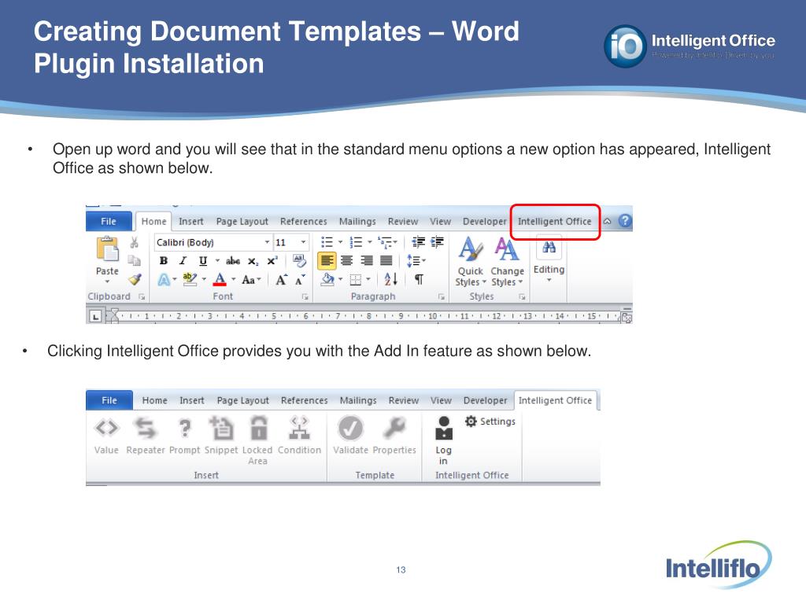
Task: Toggle Superscript formatting
Action: 272,261
